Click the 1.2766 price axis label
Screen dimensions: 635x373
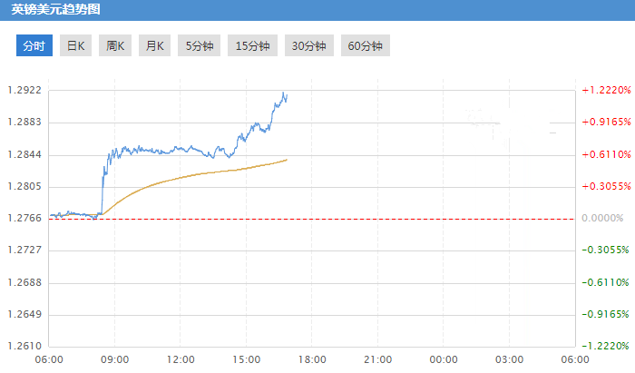(24, 219)
